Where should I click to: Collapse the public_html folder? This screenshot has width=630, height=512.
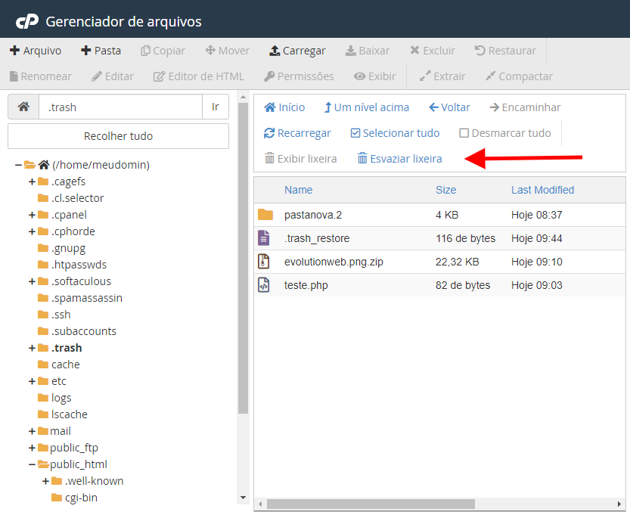click(32, 464)
